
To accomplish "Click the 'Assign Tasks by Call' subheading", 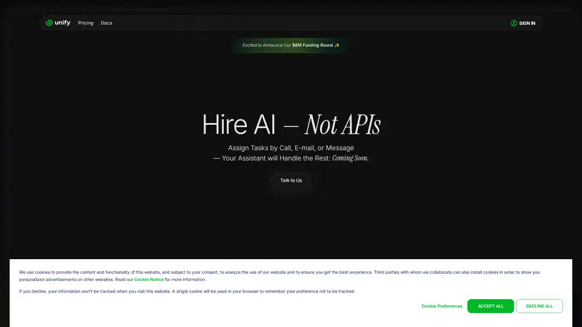I will (x=291, y=148).
